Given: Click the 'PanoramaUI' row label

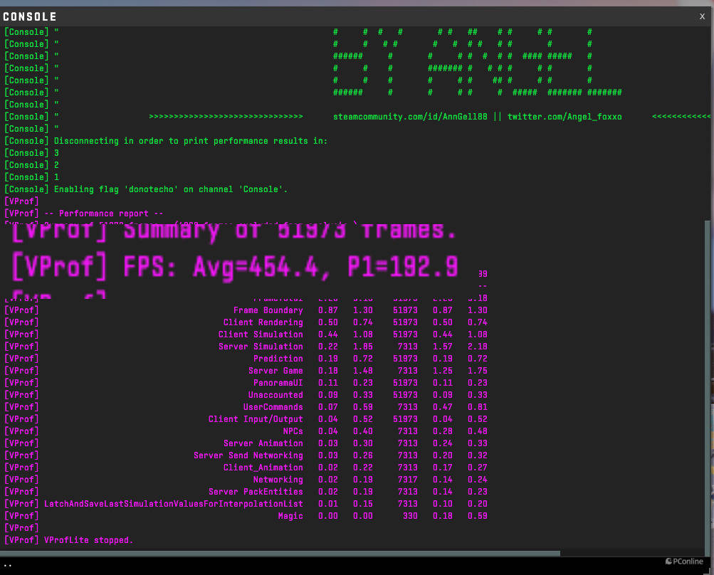Looking at the screenshot, I should click(x=278, y=383).
